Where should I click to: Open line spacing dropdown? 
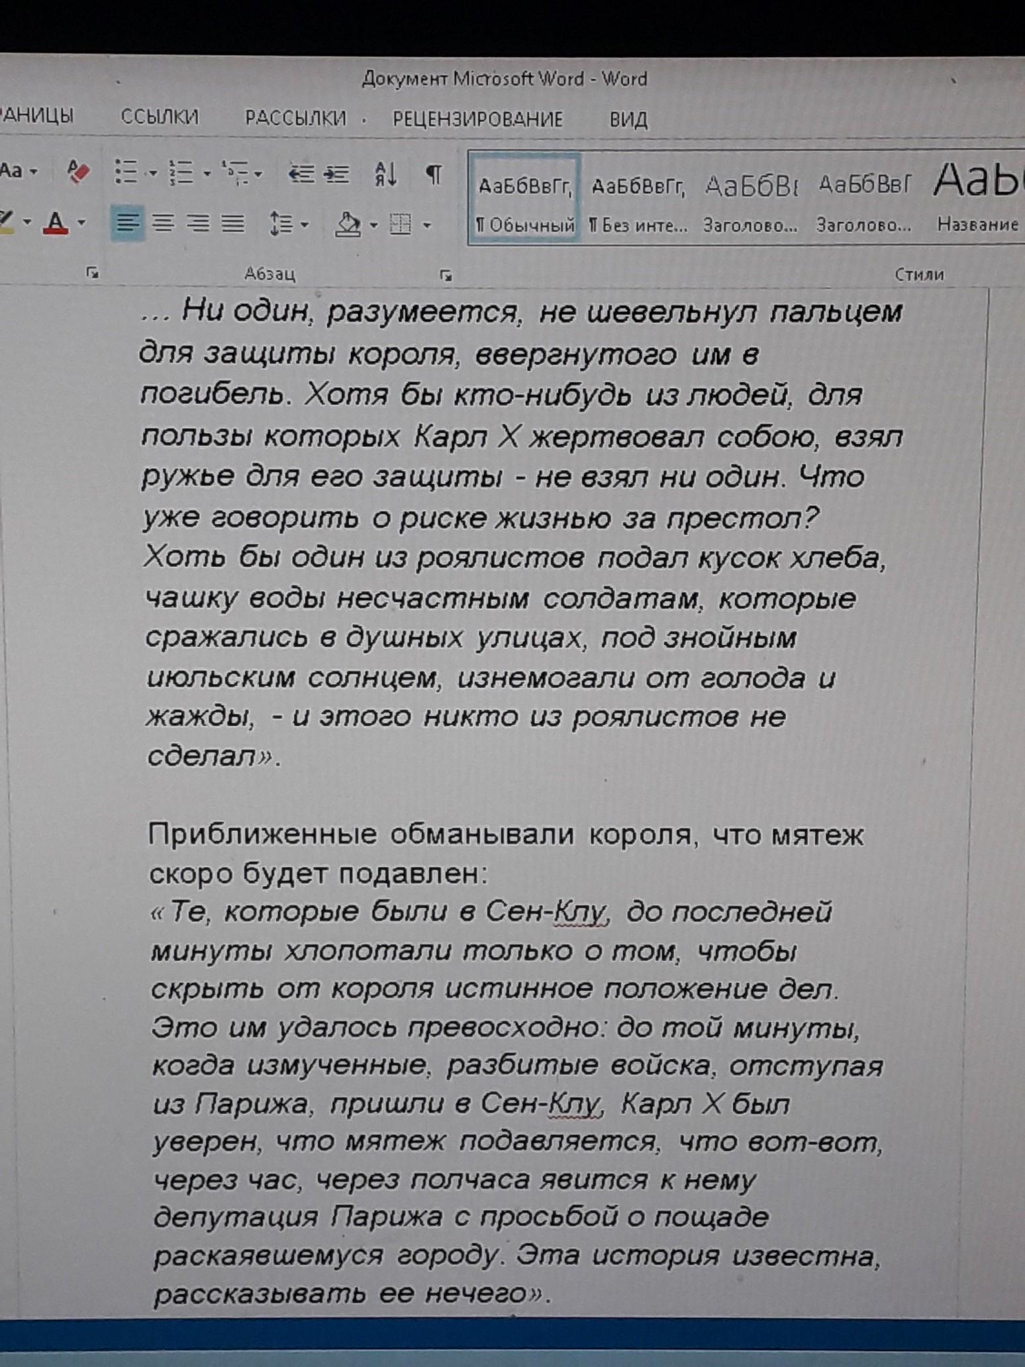coord(288,225)
